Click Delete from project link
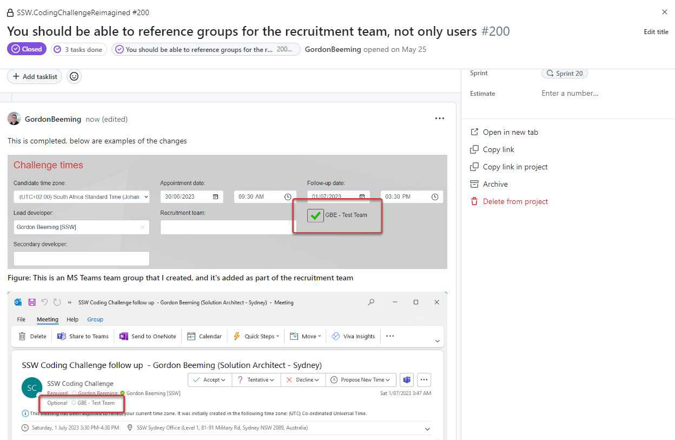 point(515,201)
